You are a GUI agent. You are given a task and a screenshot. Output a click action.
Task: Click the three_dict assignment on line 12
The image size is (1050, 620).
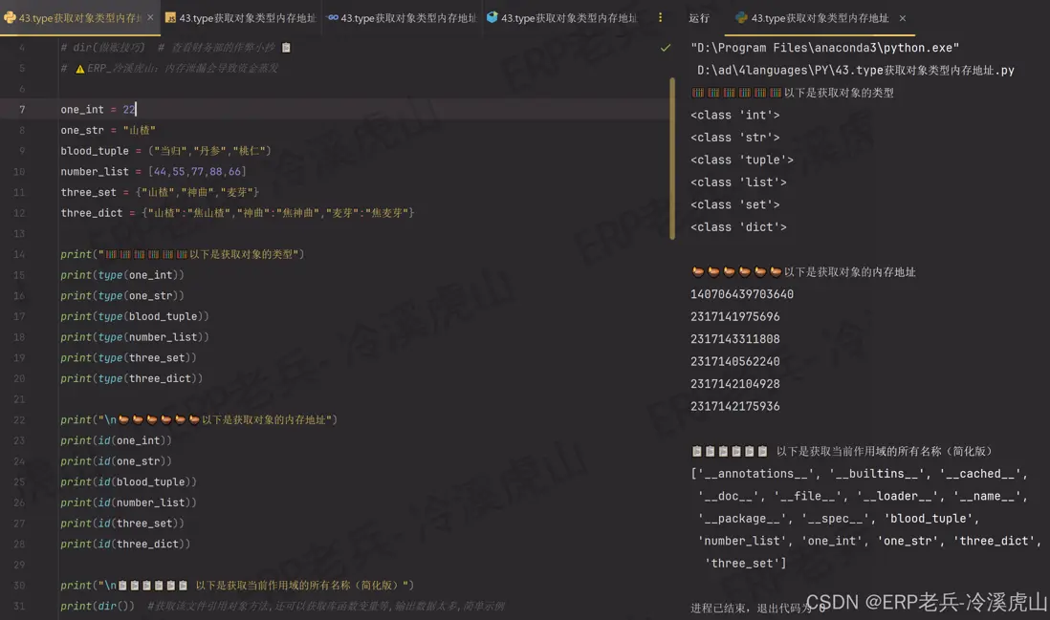pos(237,213)
